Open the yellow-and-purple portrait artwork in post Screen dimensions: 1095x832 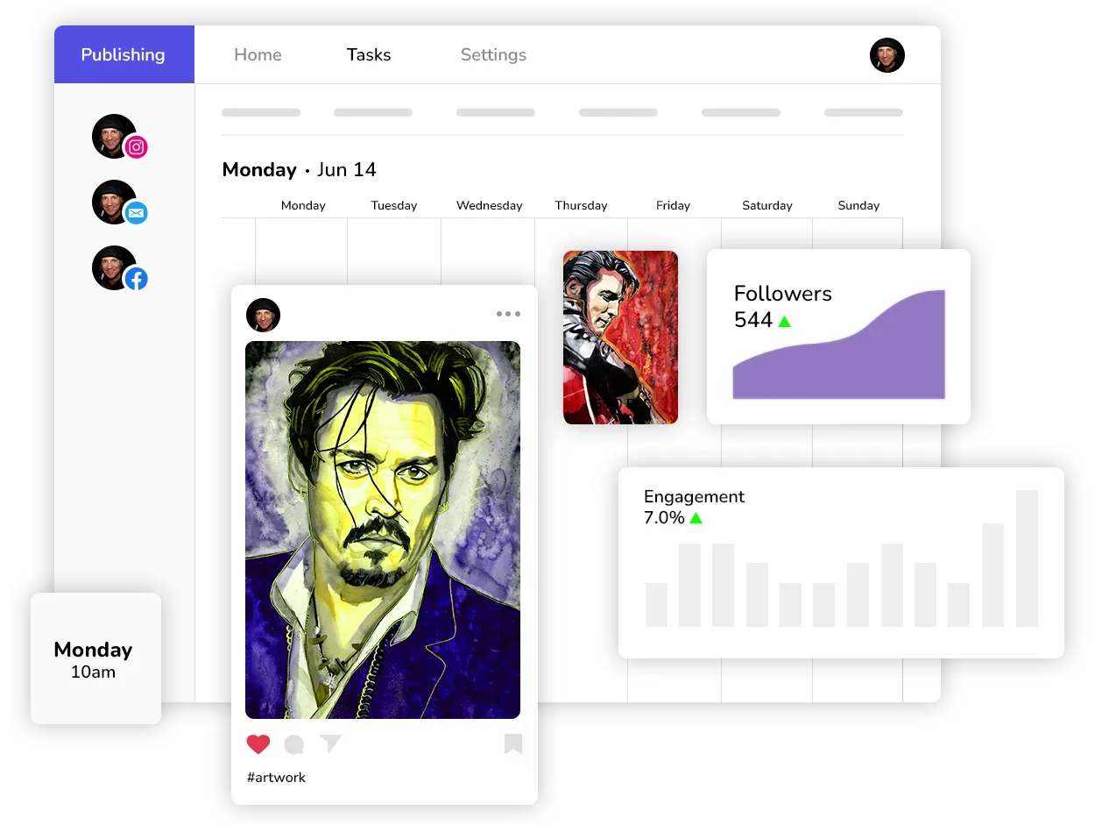(x=383, y=530)
